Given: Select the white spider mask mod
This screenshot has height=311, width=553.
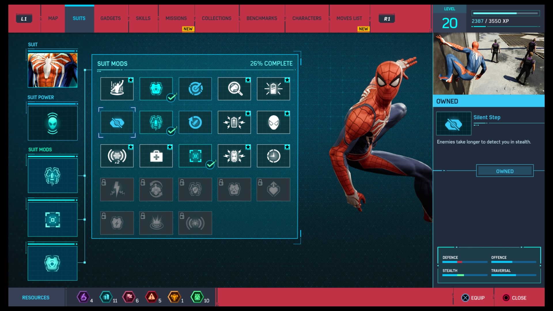Looking at the screenshot, I should click(x=273, y=123).
